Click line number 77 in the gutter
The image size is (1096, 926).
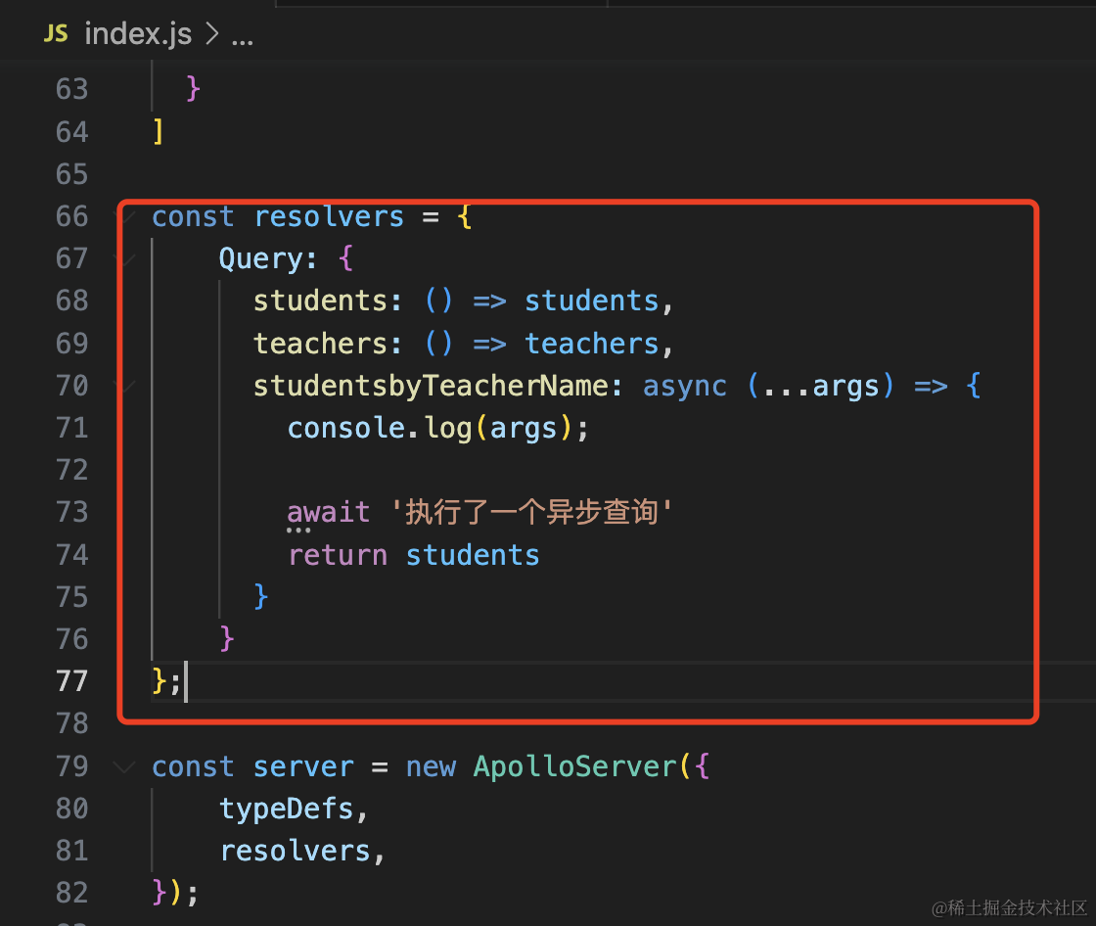72,680
